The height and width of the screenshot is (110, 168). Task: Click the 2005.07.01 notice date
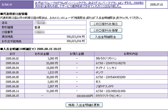pos(156,4)
